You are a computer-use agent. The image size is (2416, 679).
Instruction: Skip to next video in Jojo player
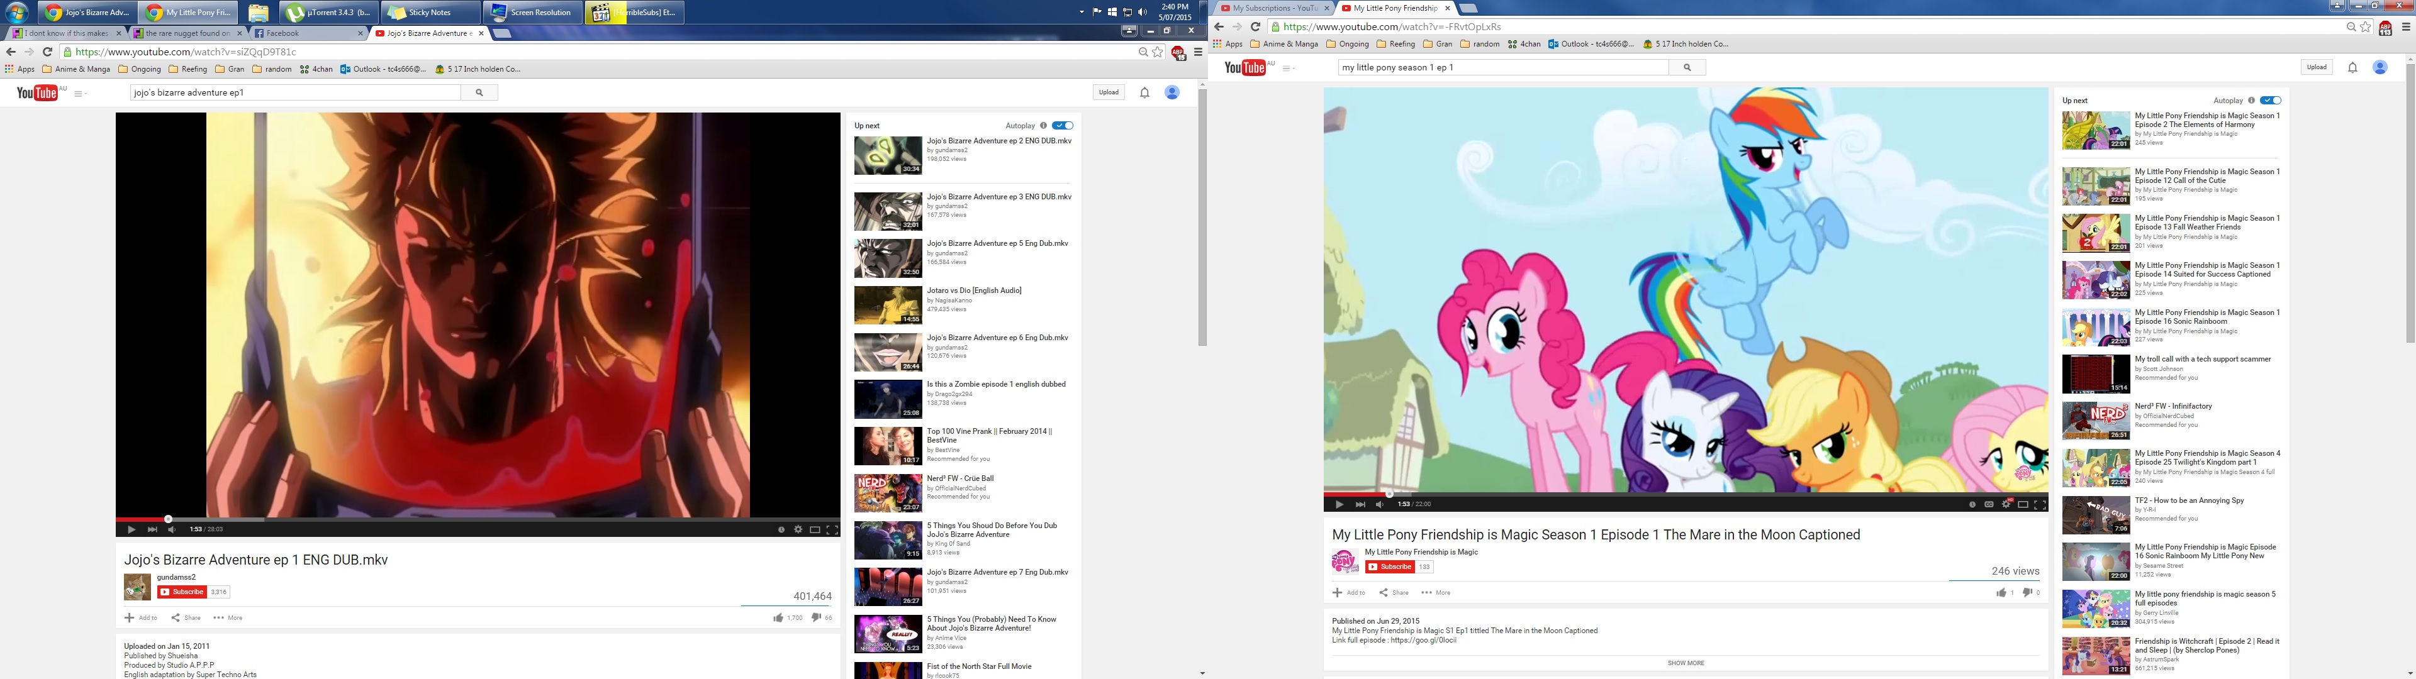coord(152,530)
